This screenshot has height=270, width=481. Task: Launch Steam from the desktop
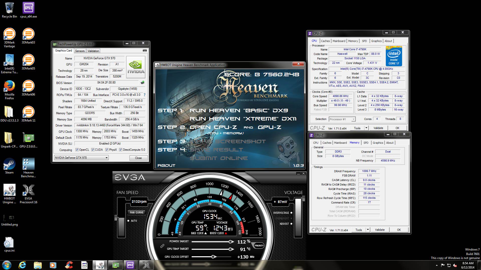click(10, 166)
